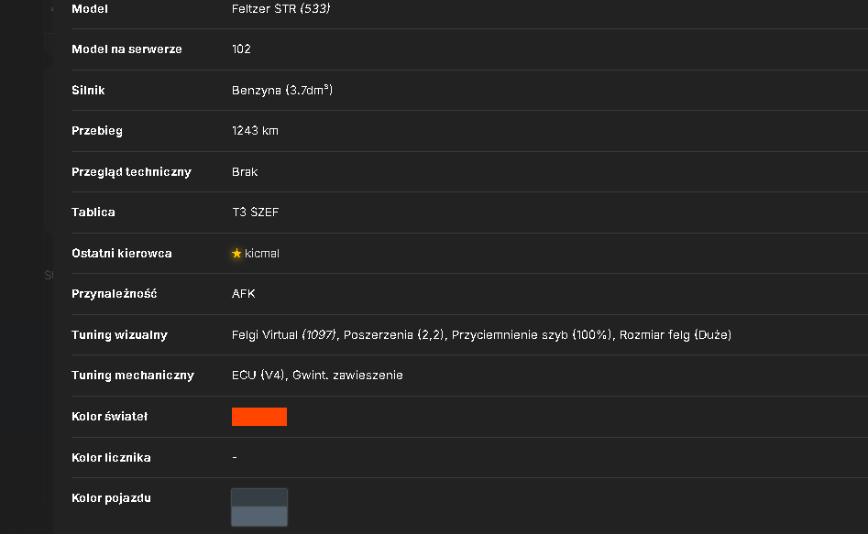This screenshot has width=868, height=534.
Task: Click the AFK Przynależność value
Action: click(244, 294)
